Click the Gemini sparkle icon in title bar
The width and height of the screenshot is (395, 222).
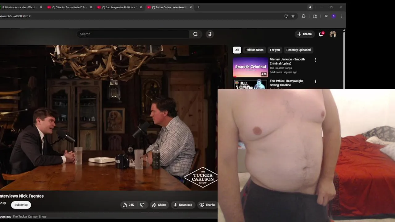(310, 7)
